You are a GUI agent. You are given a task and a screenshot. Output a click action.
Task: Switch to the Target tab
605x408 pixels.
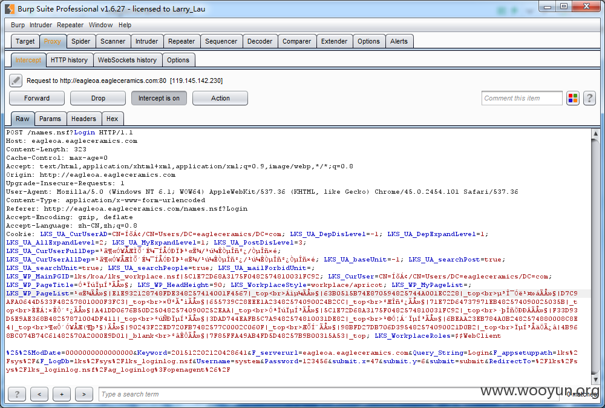pyautogui.click(x=25, y=41)
